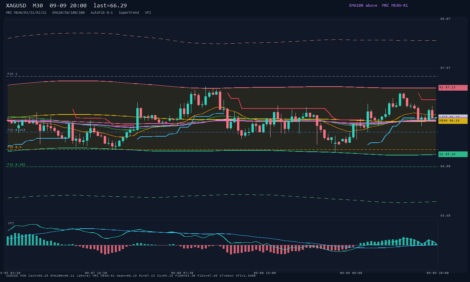Screen dimensions: 470x282
Task: Click the "MEAN 66.19" price tag
Action: tap(453, 121)
